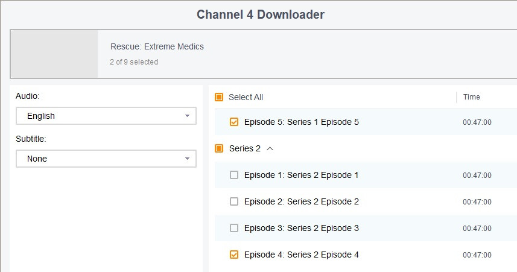
Task: Check Episode 1: Series 2 Episode 1
Action: point(234,175)
